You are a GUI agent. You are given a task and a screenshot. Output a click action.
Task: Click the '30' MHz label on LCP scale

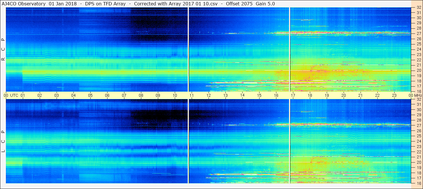click(x=418, y=110)
